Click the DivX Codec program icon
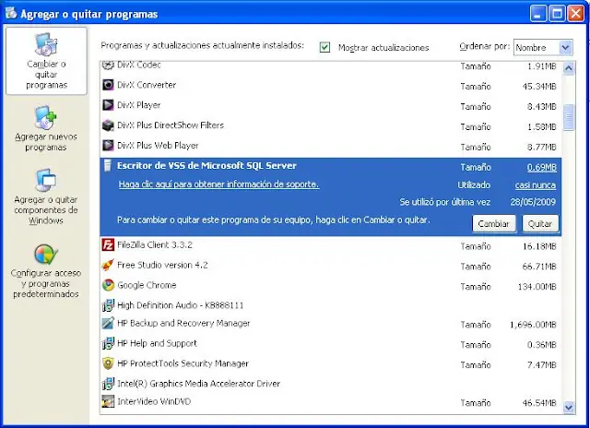This screenshot has height=428, width=590. (x=108, y=65)
